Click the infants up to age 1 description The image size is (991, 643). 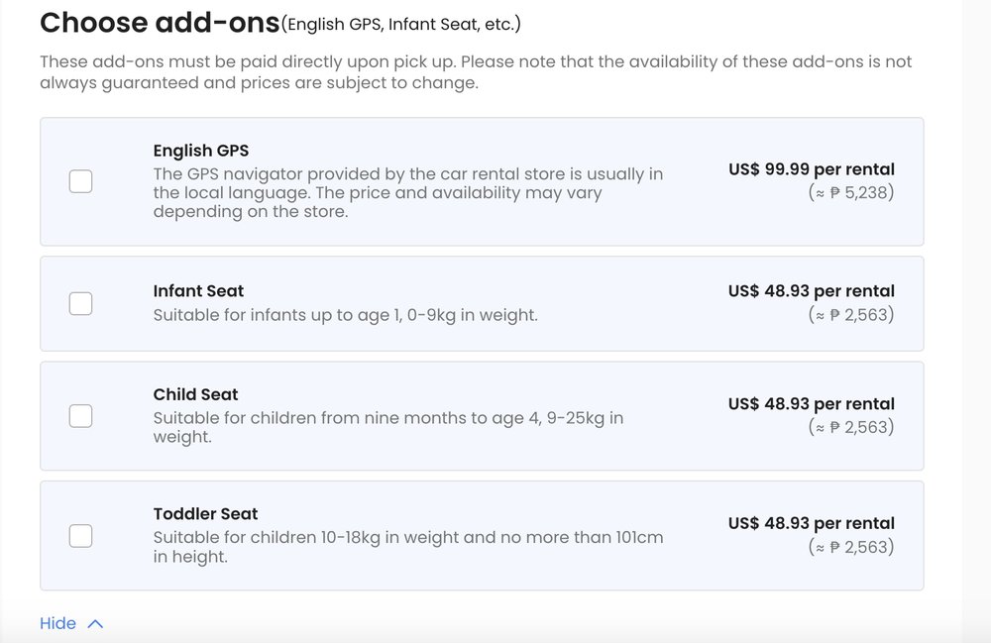[345, 315]
